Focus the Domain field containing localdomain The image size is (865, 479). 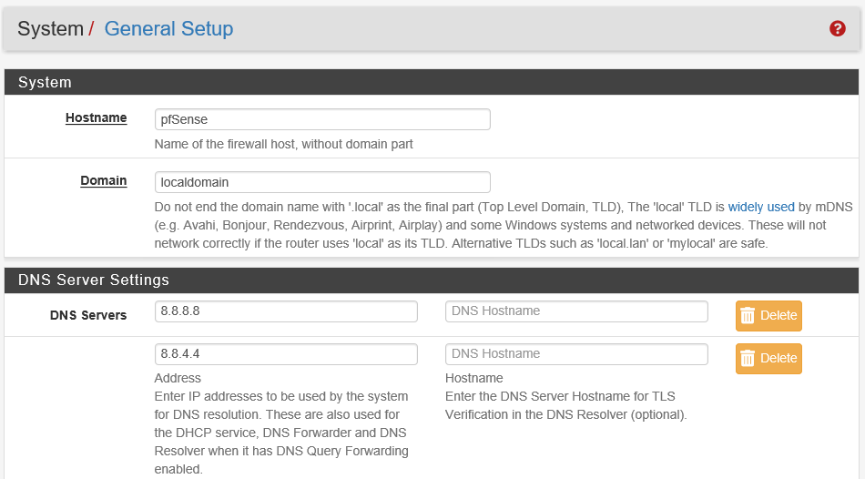(322, 182)
